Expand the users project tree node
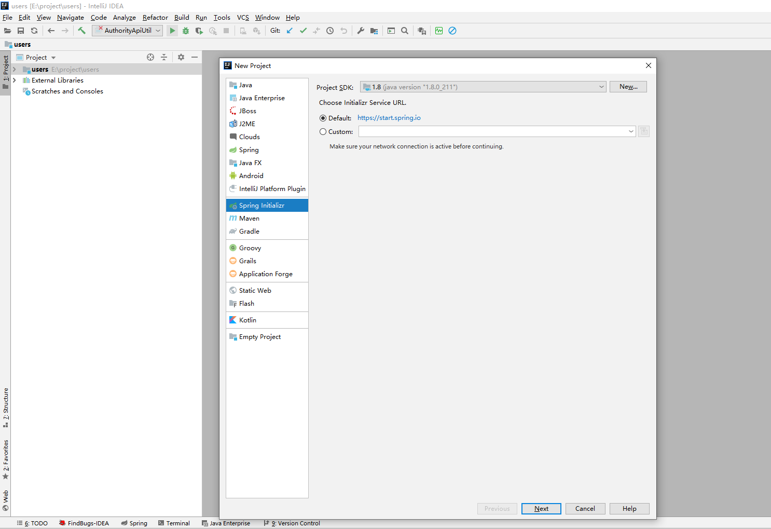 15,69
